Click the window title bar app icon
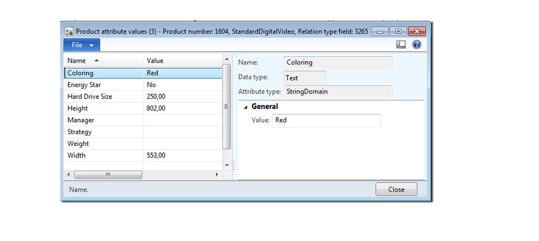 (x=69, y=31)
